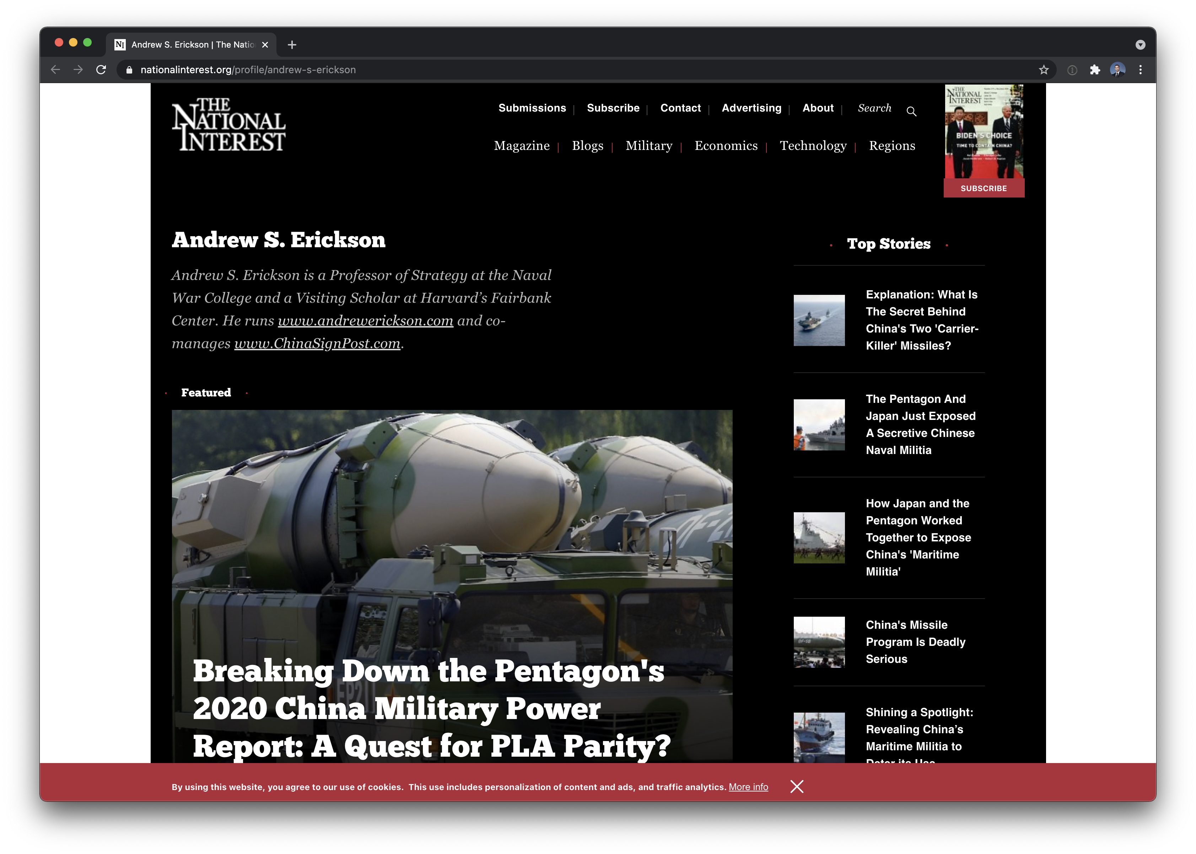This screenshot has width=1196, height=854.
Task: Click the Biden's Choice magazine cover
Action: click(984, 131)
